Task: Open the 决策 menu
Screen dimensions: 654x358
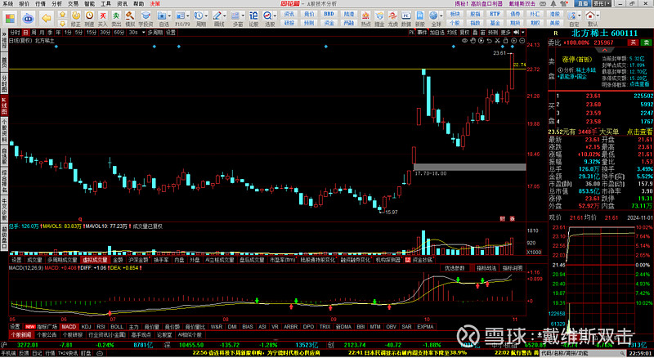Action: [x=155, y=4]
